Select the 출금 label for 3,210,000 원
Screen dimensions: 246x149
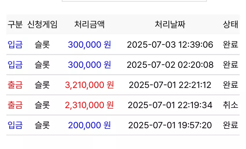tap(15, 85)
